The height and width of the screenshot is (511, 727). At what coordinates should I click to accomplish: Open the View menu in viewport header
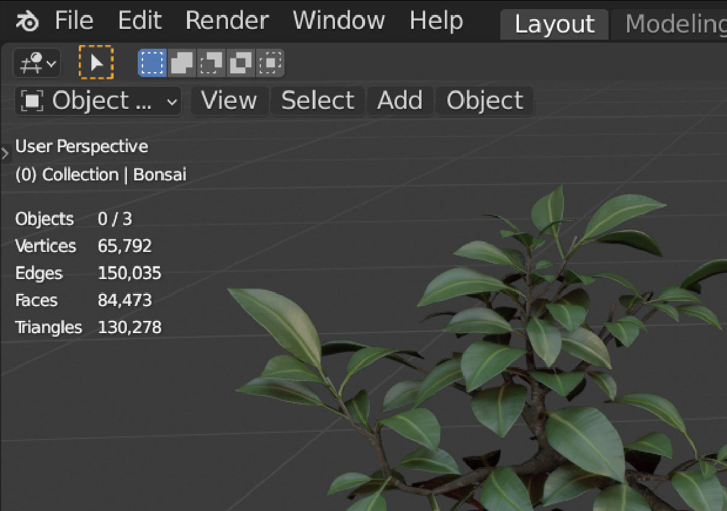click(229, 100)
